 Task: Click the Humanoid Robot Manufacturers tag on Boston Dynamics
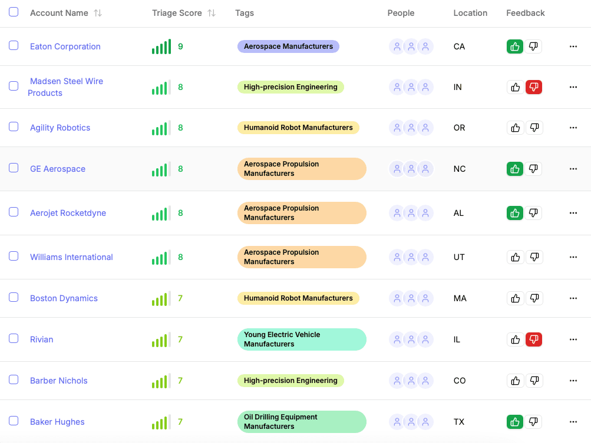tap(298, 298)
